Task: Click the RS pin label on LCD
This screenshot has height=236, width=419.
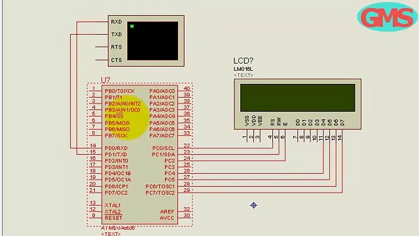Action: click(272, 123)
